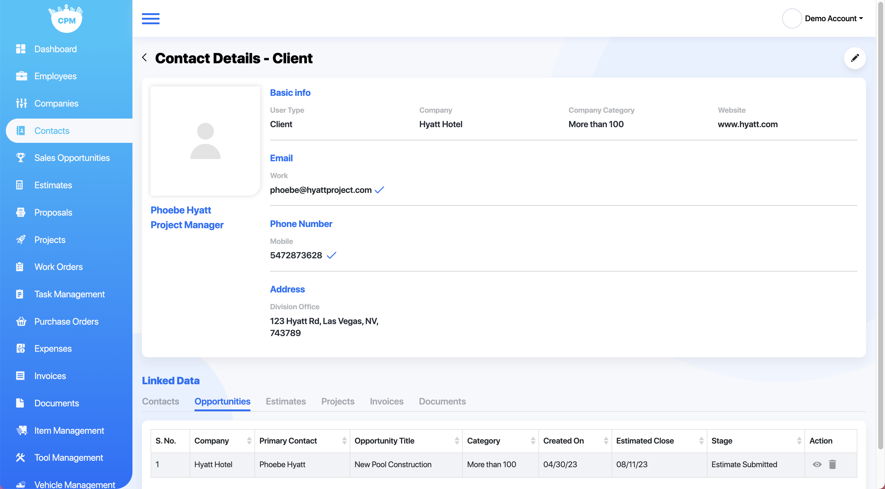
Task: Sort table by Opportunity Title column
Action: (x=457, y=441)
